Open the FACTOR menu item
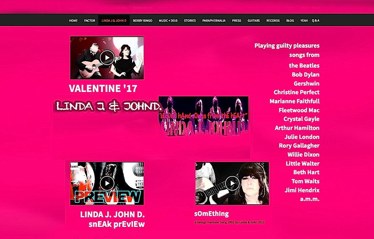 coord(90,21)
